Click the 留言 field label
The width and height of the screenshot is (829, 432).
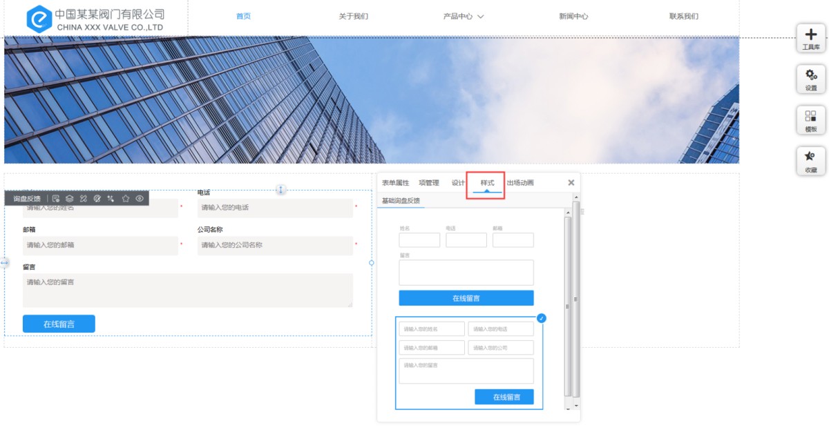29,267
